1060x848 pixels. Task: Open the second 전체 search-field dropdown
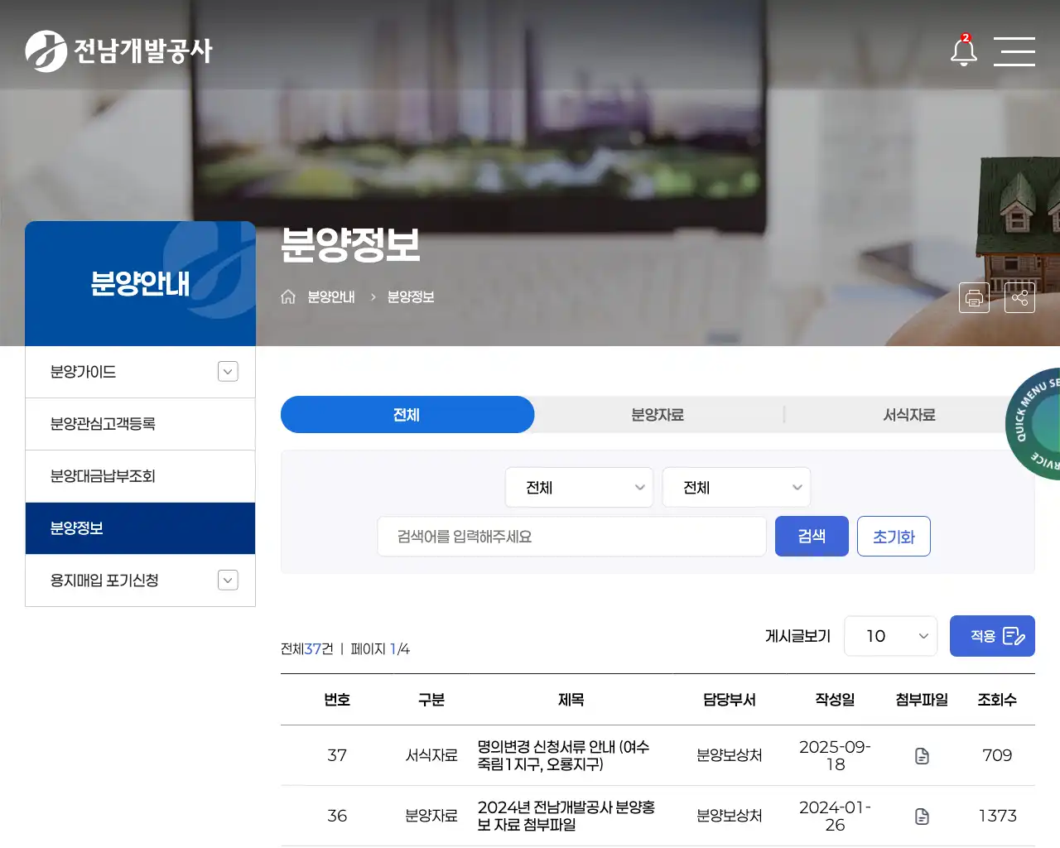coord(736,487)
